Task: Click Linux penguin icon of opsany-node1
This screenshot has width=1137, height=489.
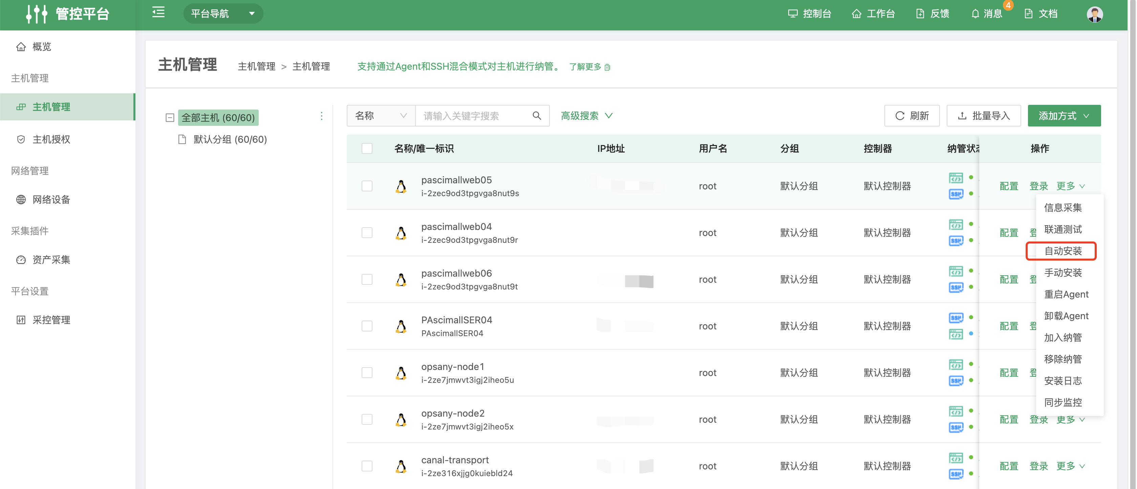Action: tap(401, 373)
